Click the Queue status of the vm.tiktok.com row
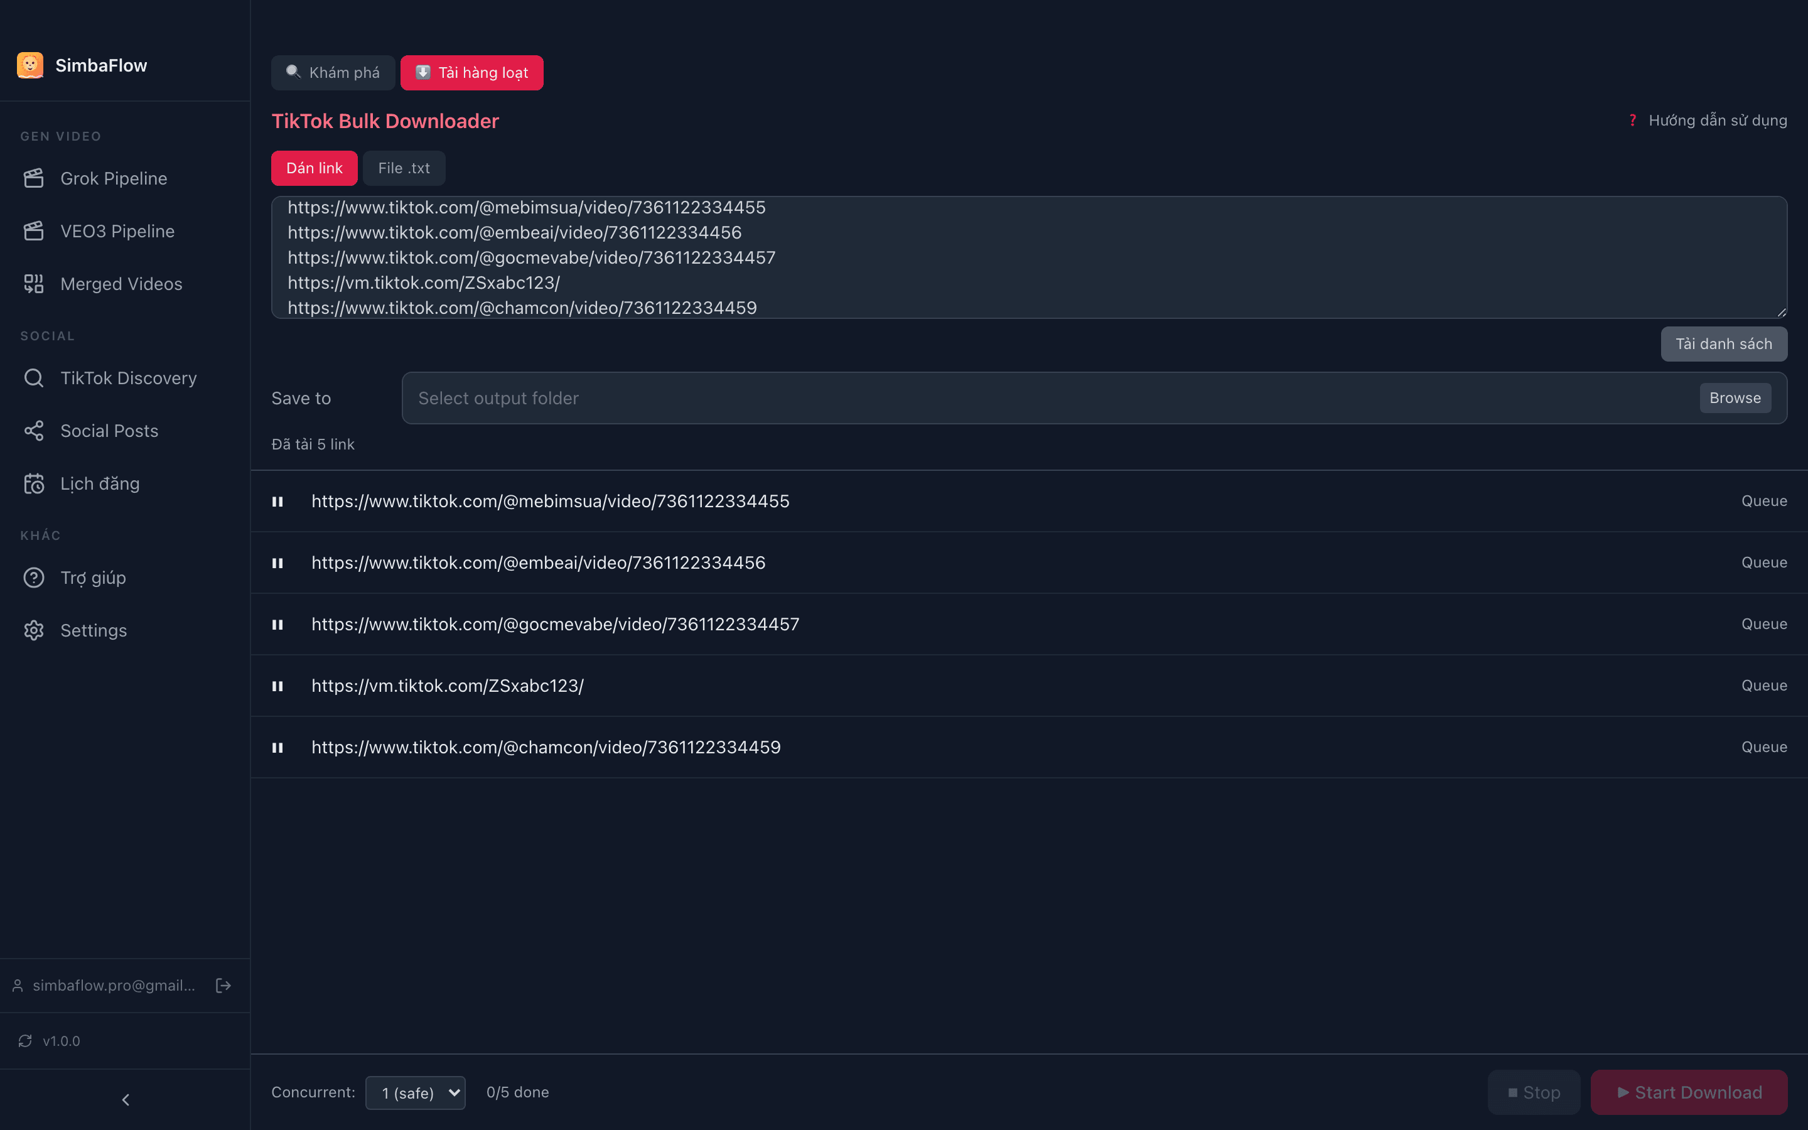Image resolution: width=1808 pixels, height=1130 pixels. 1764,686
